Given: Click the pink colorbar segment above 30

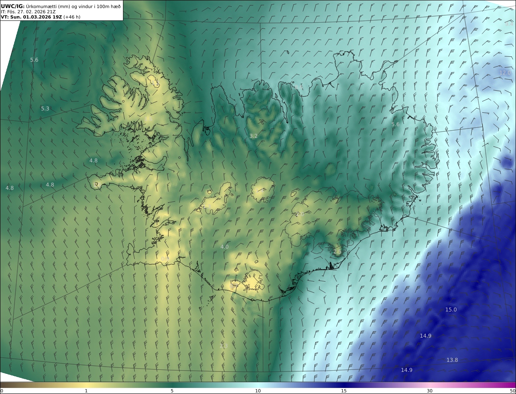Looking at the screenshot, I should click(x=430, y=385).
